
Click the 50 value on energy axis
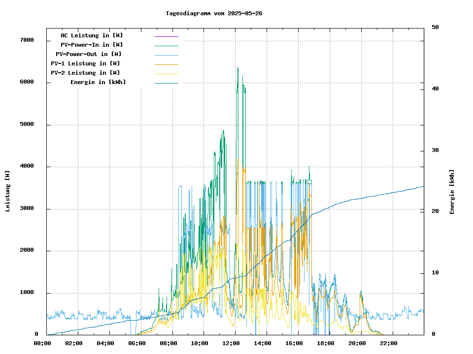pos(435,28)
